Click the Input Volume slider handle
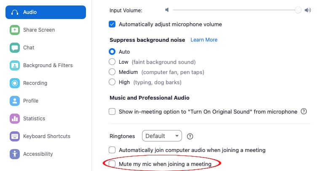This screenshot has width=335, height=171. pos(298,10)
